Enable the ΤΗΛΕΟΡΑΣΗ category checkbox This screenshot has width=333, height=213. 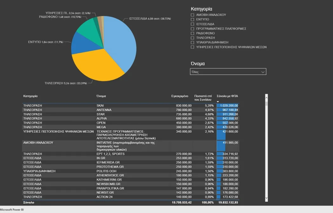pos(193,38)
